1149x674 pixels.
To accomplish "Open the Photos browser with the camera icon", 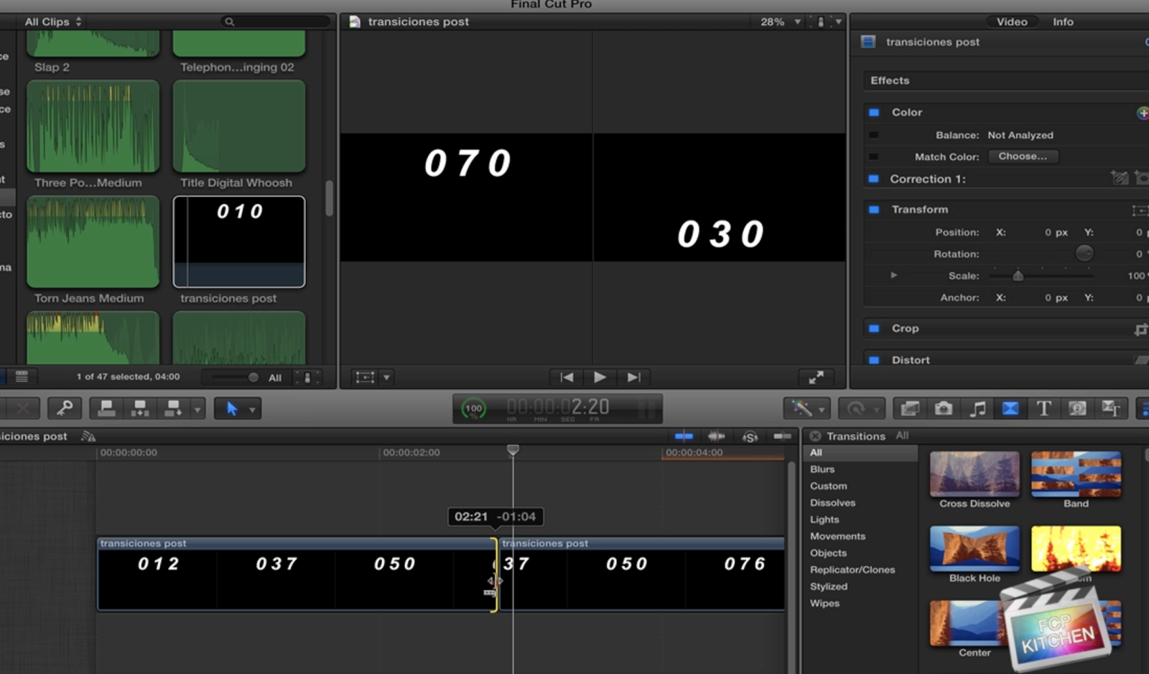I will 943,408.
